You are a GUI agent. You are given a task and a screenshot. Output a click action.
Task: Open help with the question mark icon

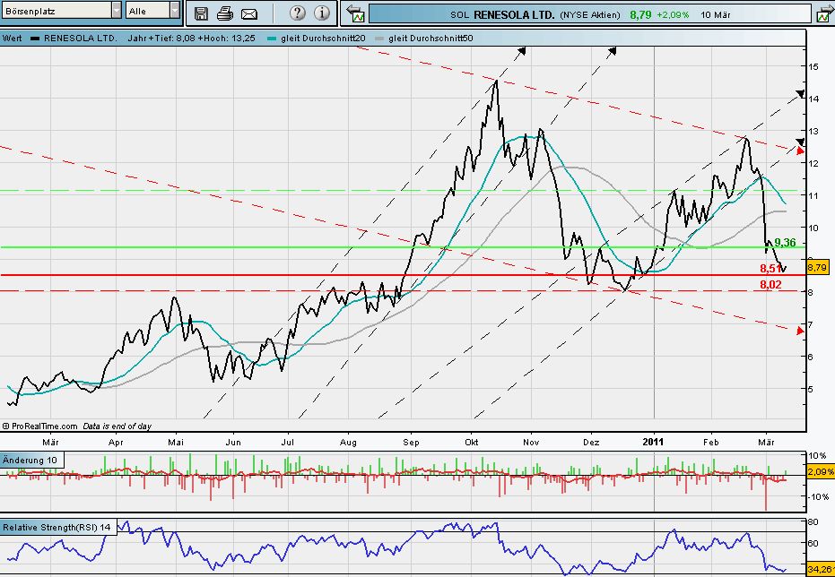click(298, 13)
